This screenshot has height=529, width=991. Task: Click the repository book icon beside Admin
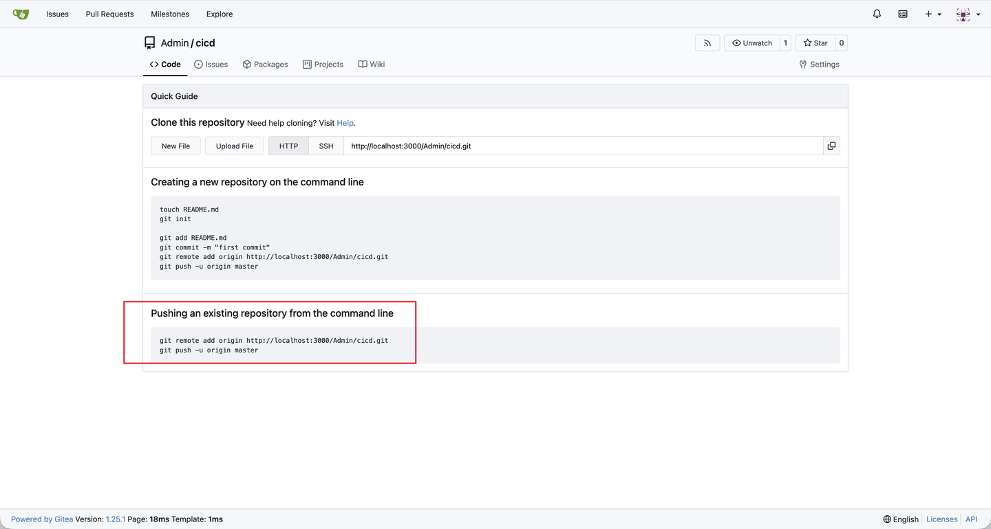point(149,43)
